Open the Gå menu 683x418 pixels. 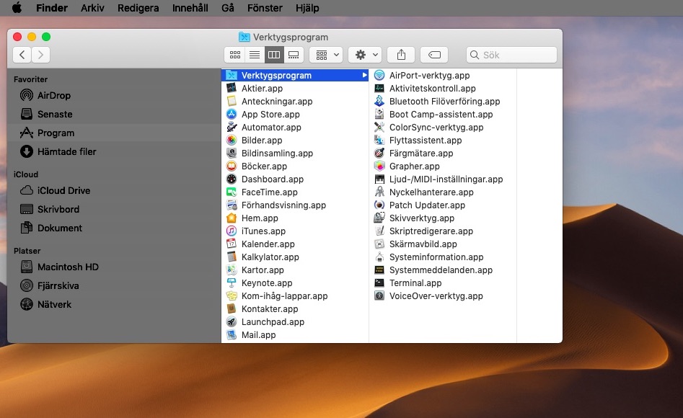point(228,8)
